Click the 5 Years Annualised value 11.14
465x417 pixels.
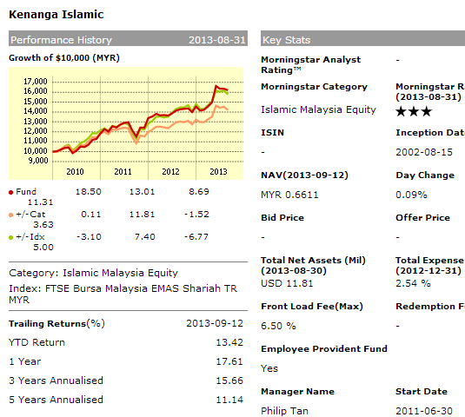[229, 400]
